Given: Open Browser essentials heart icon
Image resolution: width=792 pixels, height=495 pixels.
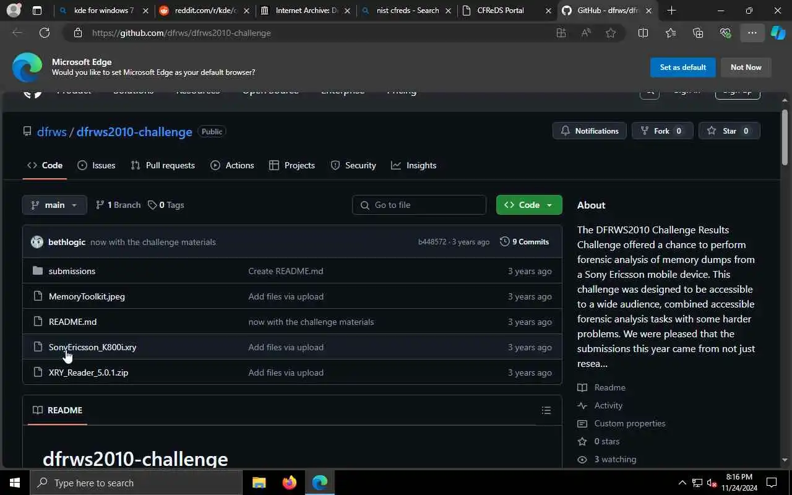Looking at the screenshot, I should (x=725, y=33).
